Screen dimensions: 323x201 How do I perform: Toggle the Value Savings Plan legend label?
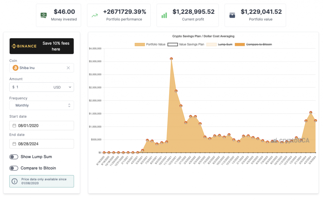tap(191, 44)
